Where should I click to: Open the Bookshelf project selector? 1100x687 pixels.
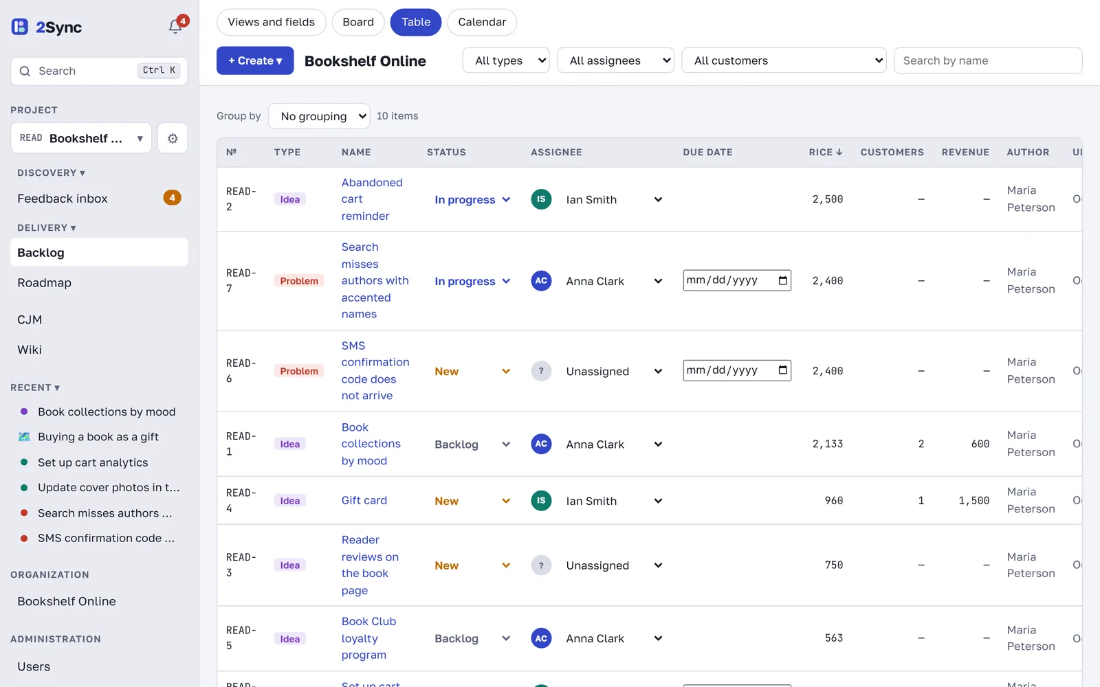[81, 138]
